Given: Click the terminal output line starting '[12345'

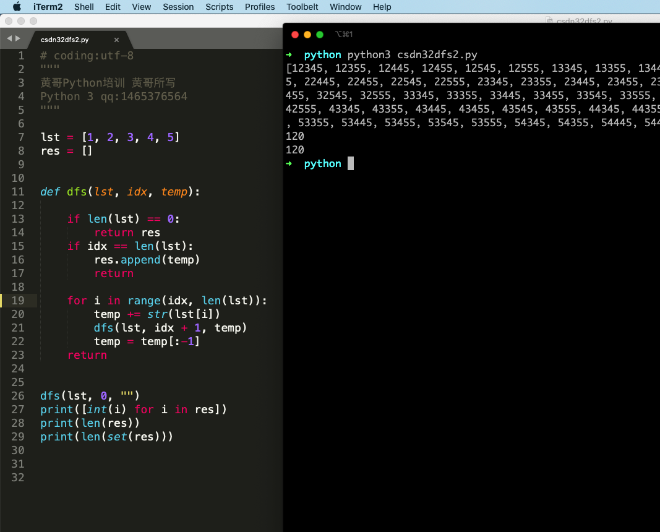Looking at the screenshot, I should point(473,68).
